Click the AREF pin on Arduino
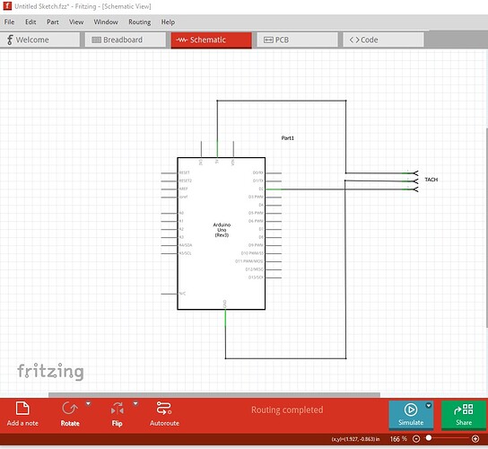488x449 pixels. pyautogui.click(x=169, y=189)
